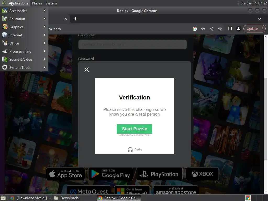Click the Get it from Microsoft badge
Screen dimensions: 268x201
tap(132, 190)
